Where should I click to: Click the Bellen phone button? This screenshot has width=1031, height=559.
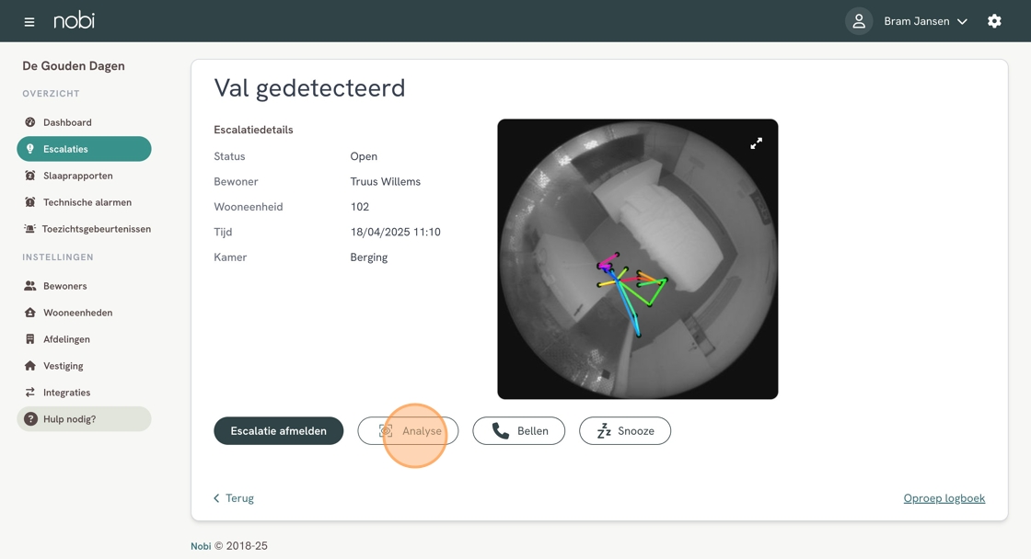[519, 431]
